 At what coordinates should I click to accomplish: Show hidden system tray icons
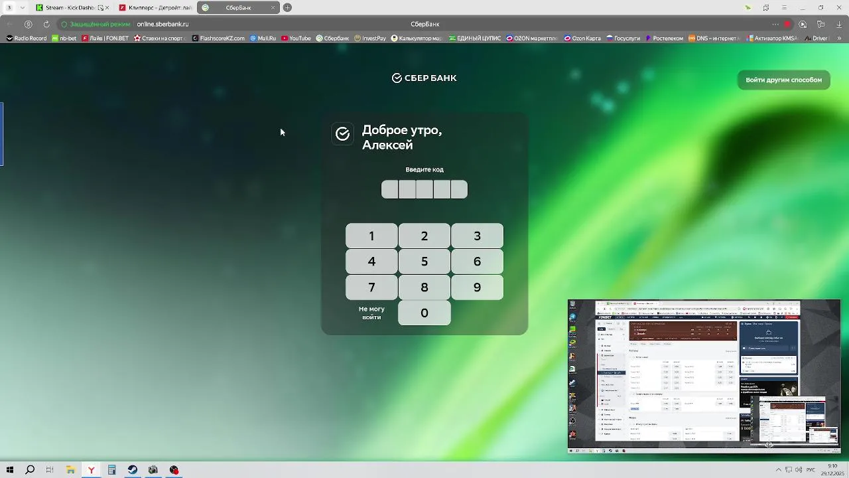pos(778,470)
